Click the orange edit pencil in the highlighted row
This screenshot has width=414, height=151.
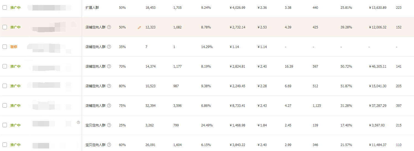tap(139, 27)
